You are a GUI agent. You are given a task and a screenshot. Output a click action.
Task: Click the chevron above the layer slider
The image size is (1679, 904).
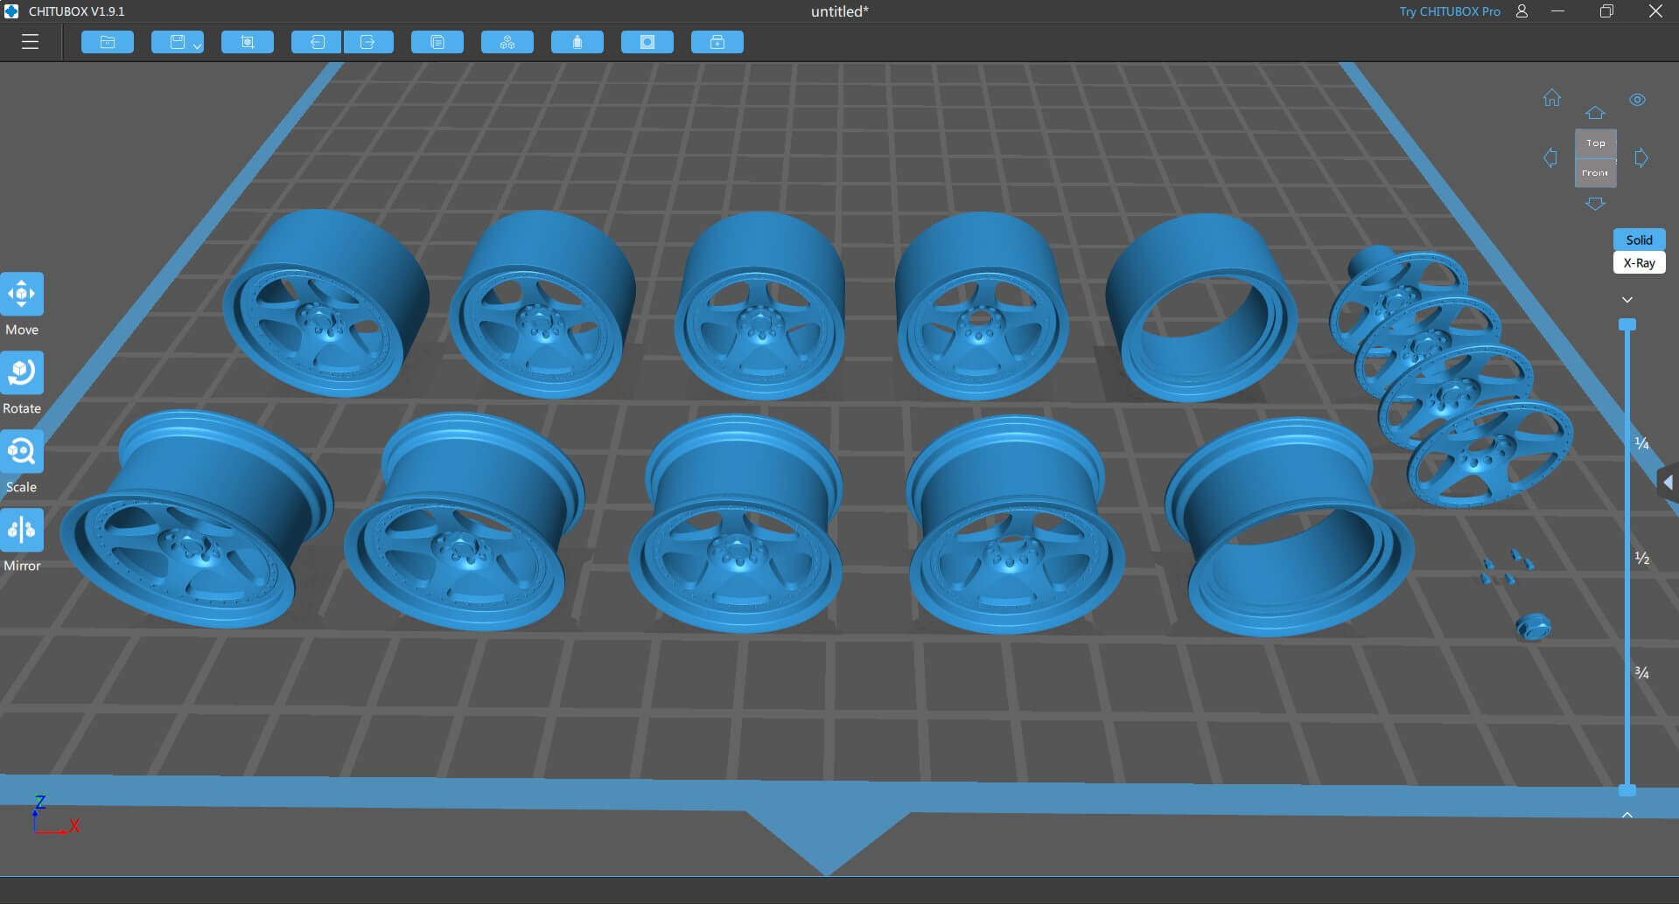point(1627,300)
